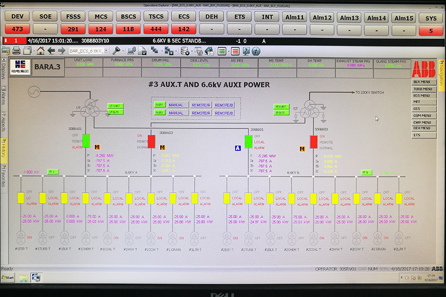This screenshot has width=446, height=297.
Task: Click the Home icon in the toolbar
Action: [40, 50]
